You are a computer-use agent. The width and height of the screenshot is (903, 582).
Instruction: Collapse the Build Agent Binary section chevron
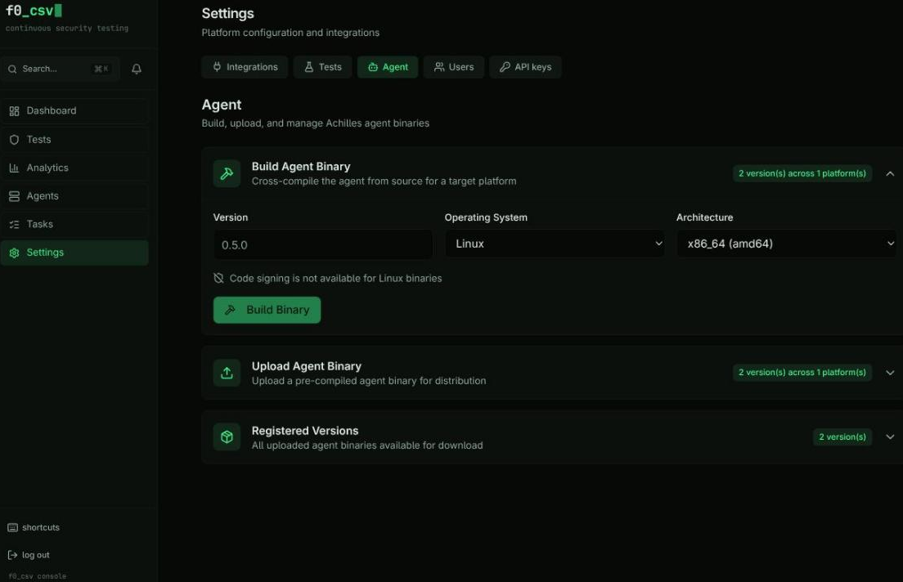tap(890, 173)
